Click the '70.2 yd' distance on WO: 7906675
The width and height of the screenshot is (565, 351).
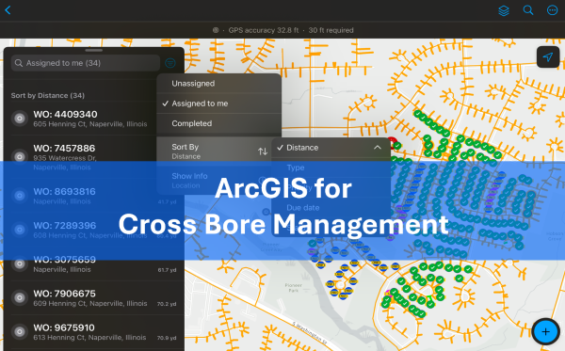coord(167,304)
